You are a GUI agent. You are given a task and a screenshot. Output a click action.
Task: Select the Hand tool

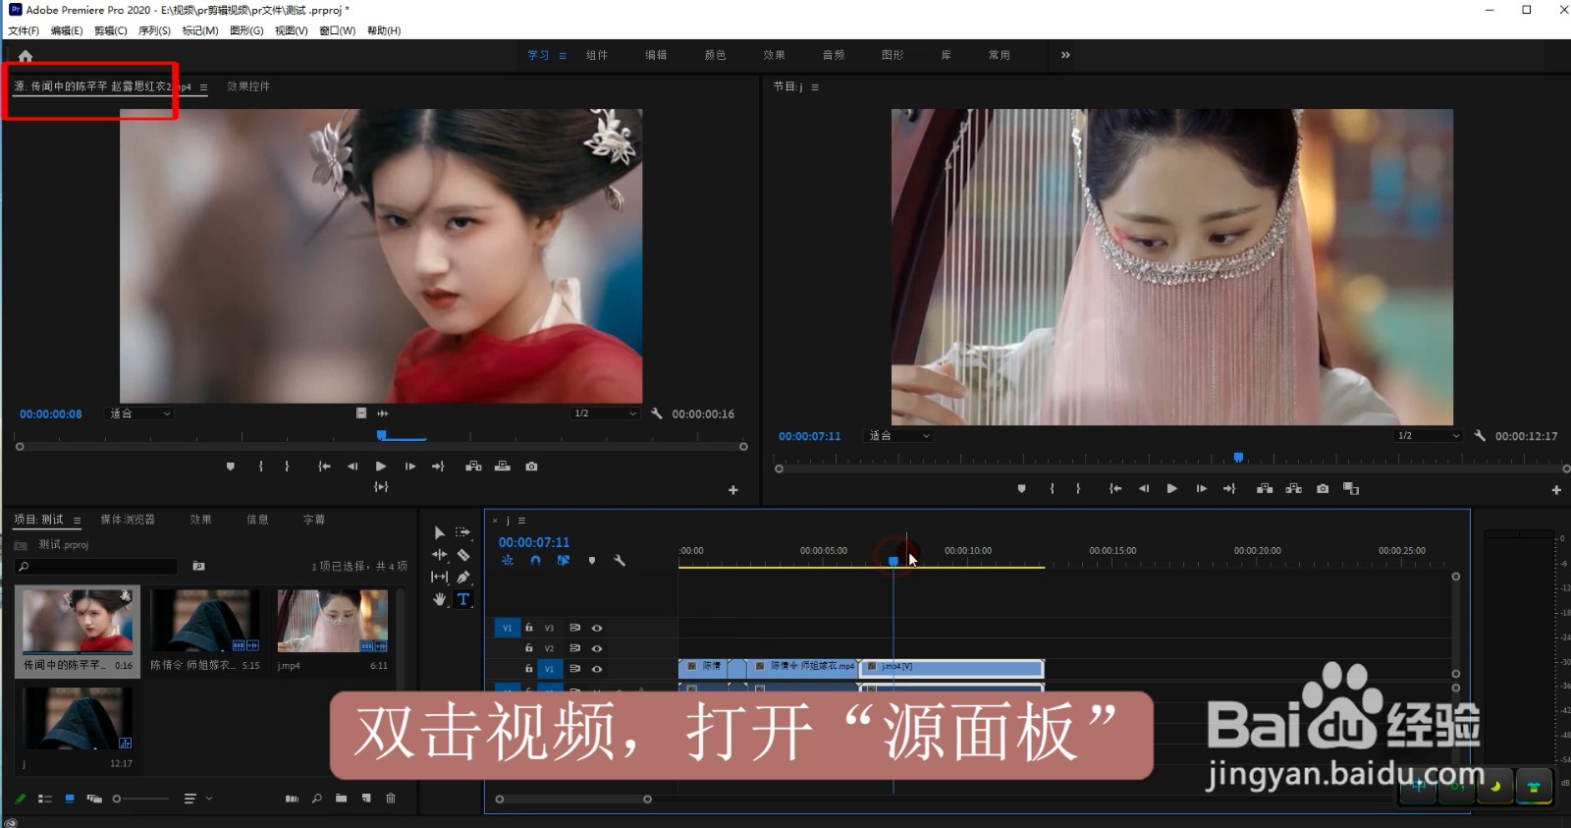pos(439,599)
